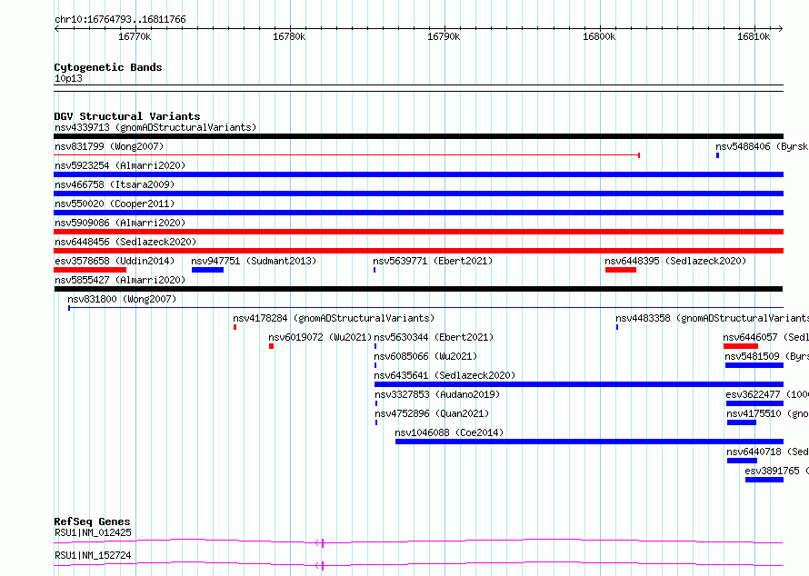Click the 10p13 cytogenetic band label
The image size is (809, 576).
(68, 78)
